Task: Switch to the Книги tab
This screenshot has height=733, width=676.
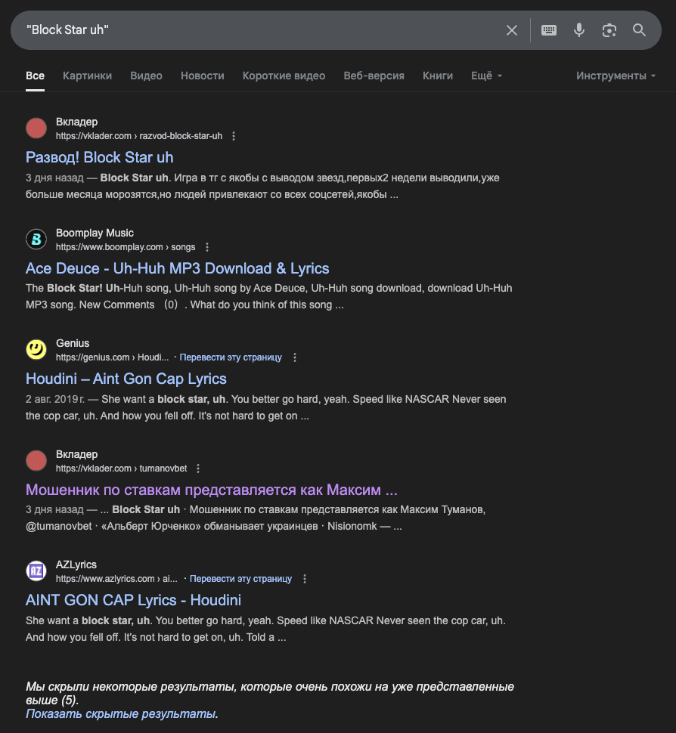Action: click(438, 76)
